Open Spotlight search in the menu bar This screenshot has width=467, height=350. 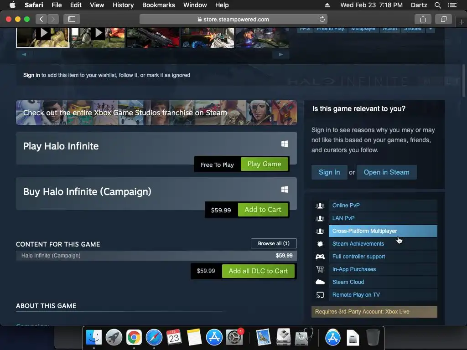437,5
